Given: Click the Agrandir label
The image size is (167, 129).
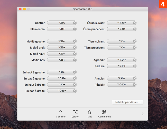Looking at the screenshot, I should pos(99,60).
